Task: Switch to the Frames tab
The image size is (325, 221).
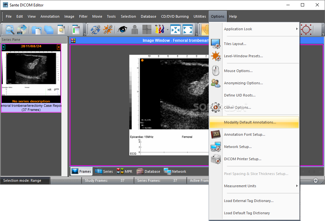Action: (81, 171)
